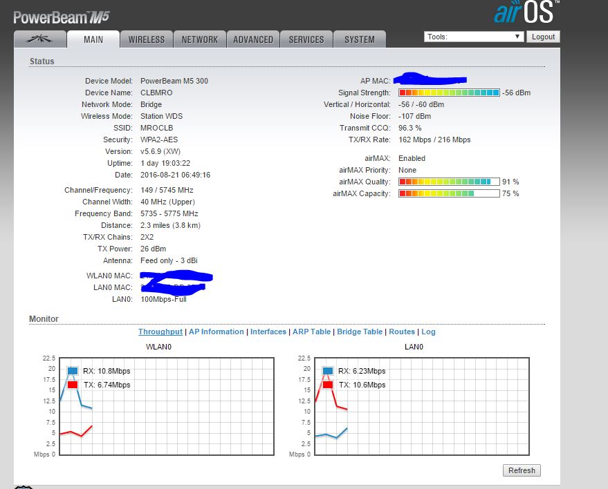
Task: Click the Channel Width value 40 MHz (Upper)
Action: point(167,202)
